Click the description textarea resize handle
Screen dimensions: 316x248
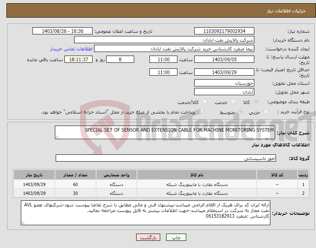point(57,137)
